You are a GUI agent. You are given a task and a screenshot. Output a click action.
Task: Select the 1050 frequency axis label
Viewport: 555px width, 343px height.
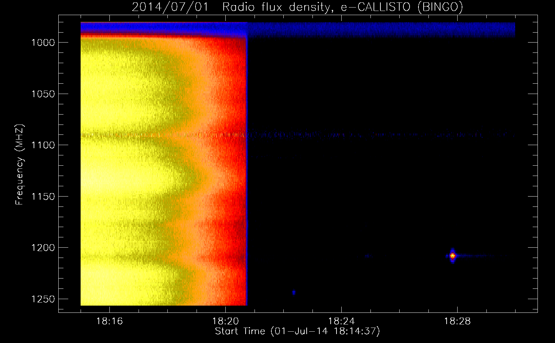pyautogui.click(x=43, y=94)
